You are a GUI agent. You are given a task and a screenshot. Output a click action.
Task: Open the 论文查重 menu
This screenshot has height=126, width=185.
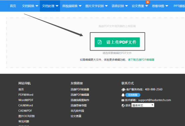click(x=140, y=6)
